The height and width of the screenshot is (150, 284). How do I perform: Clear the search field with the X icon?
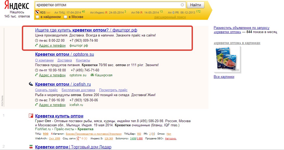coord(182,5)
